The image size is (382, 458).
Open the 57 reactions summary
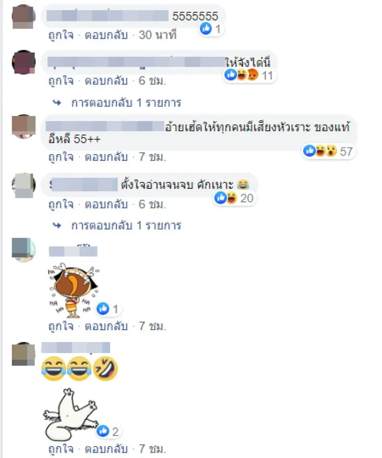[328, 151]
